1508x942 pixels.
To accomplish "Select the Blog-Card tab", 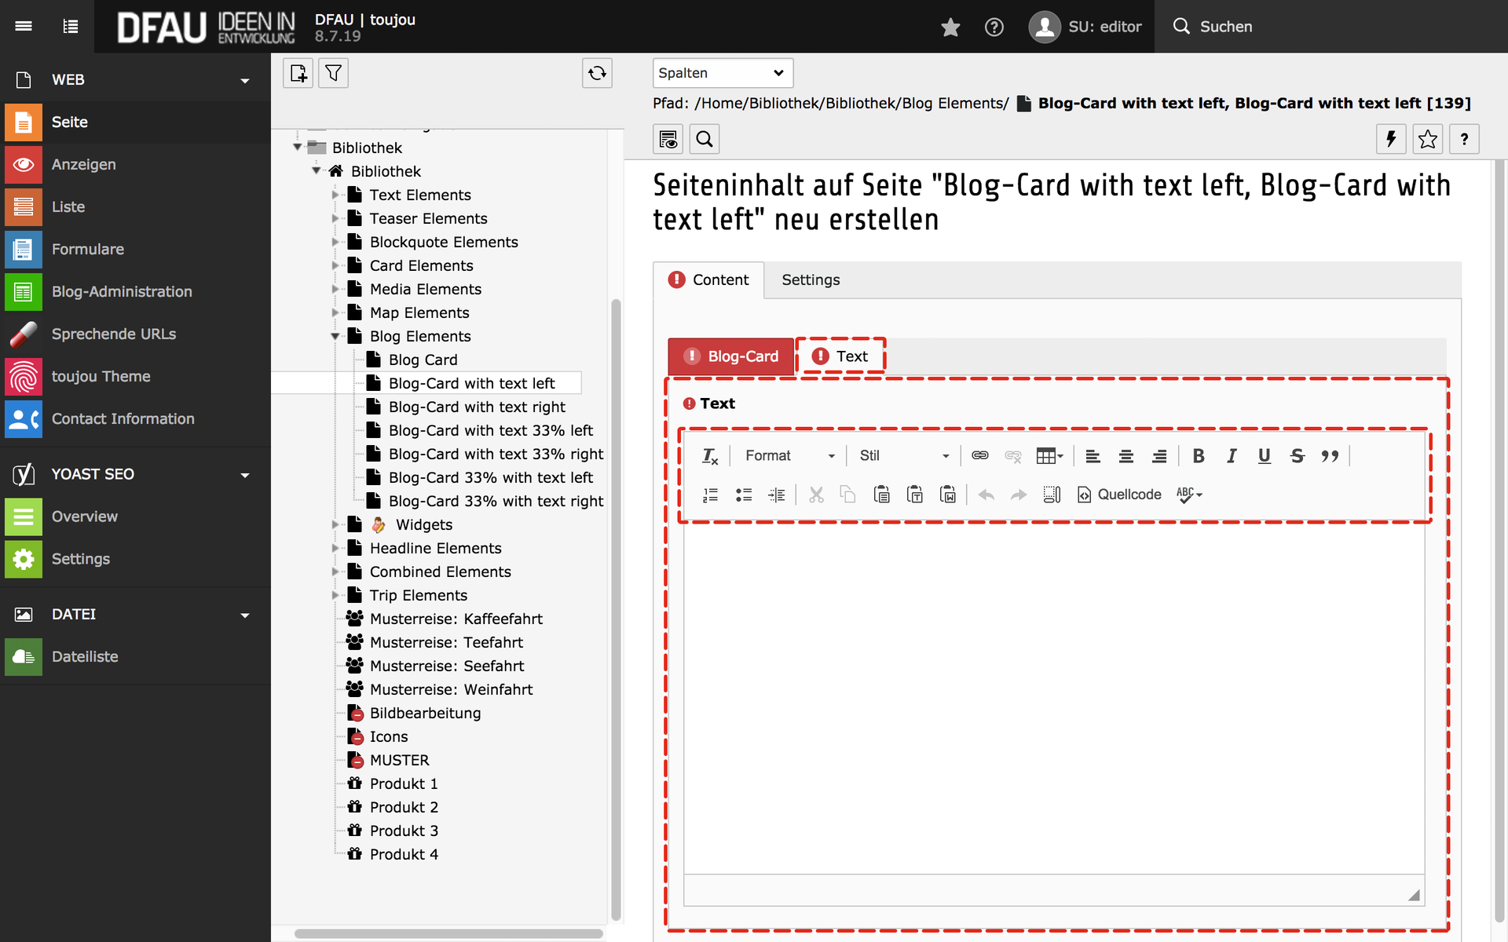I will (x=731, y=356).
